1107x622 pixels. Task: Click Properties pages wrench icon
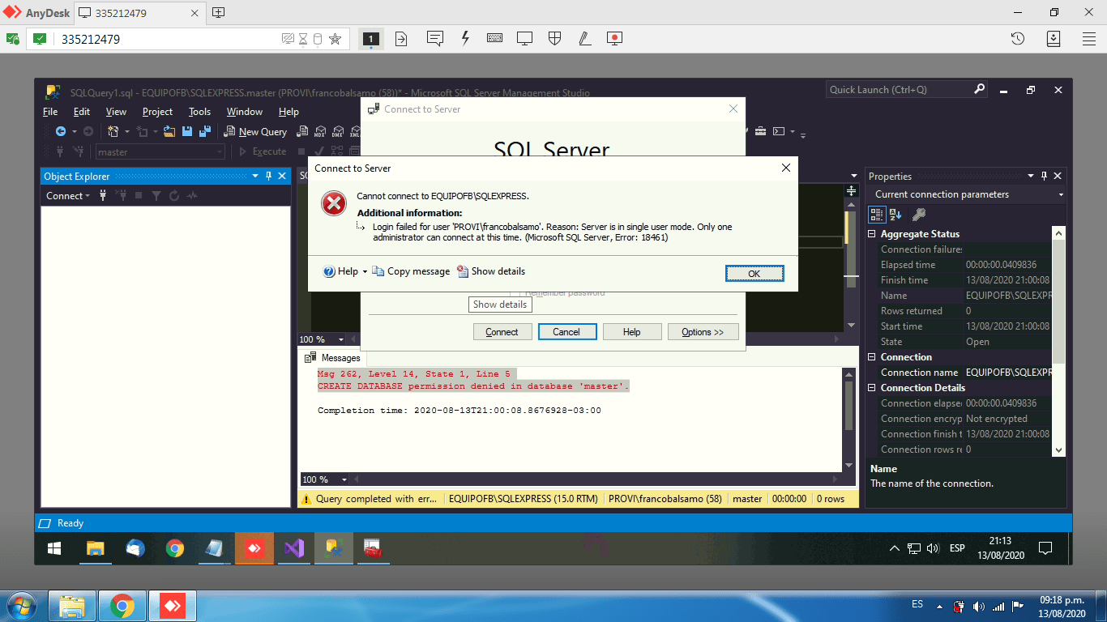tap(918, 214)
